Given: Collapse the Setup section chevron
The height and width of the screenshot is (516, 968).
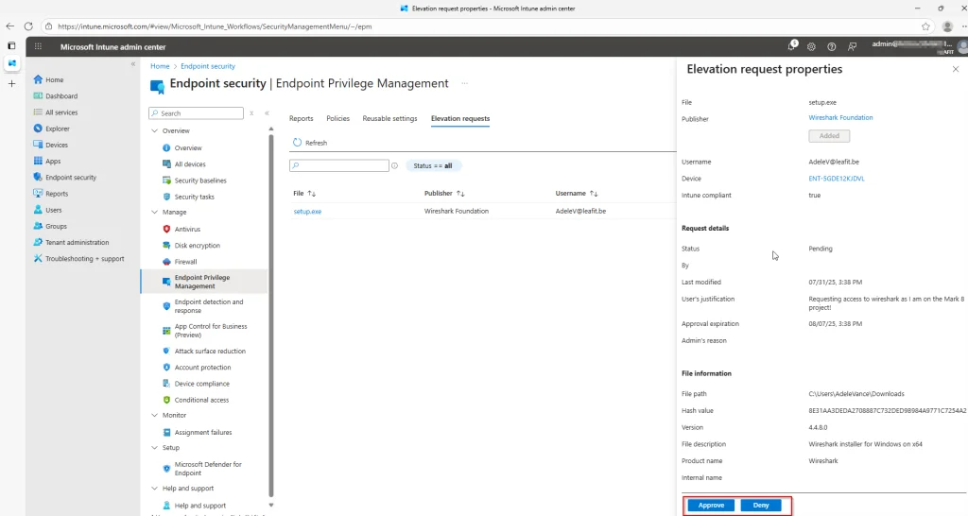Looking at the screenshot, I should tap(154, 448).
